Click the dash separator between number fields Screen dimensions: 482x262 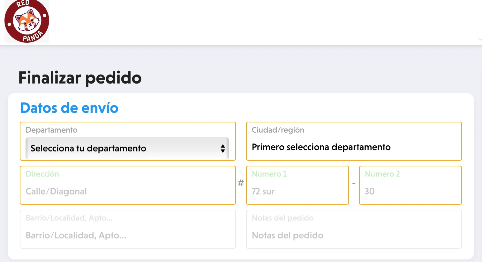tap(354, 184)
